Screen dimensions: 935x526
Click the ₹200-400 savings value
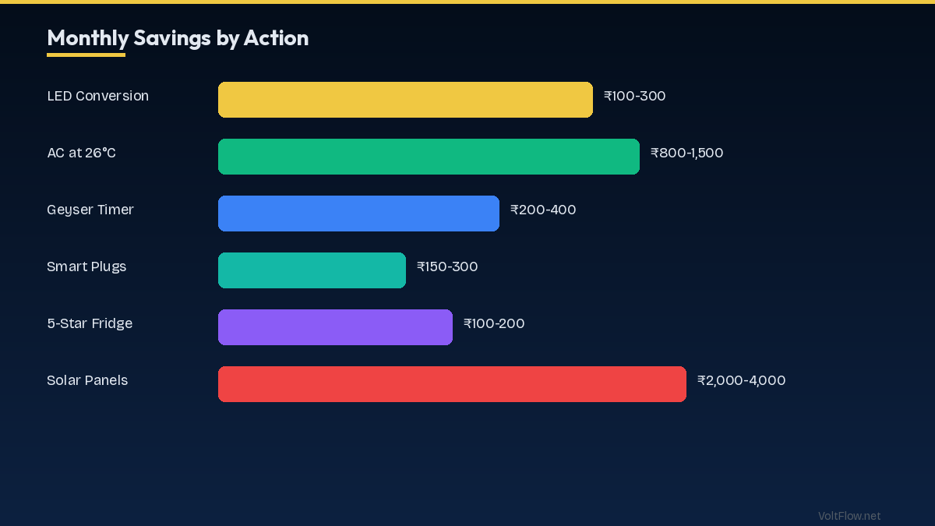click(543, 210)
